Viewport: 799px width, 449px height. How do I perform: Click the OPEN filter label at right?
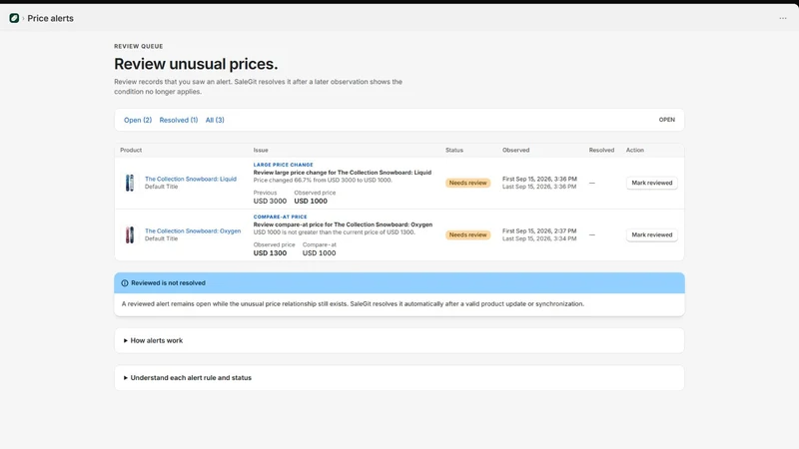coord(666,120)
